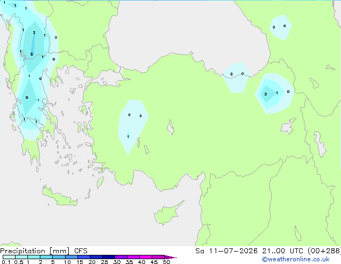Choose the 25–30 mm dark navy swatch
The image size is (341, 264).
109,257
